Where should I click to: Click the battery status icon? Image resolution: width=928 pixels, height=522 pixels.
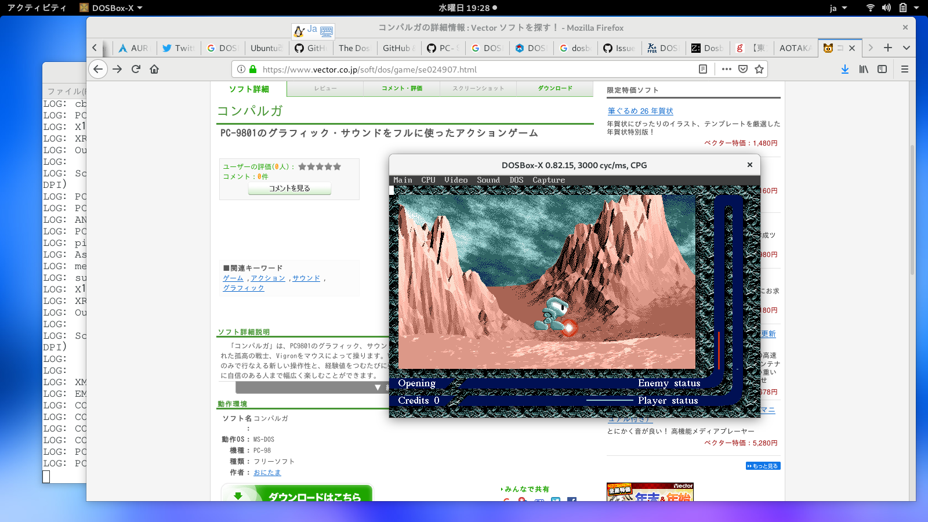pyautogui.click(x=902, y=8)
